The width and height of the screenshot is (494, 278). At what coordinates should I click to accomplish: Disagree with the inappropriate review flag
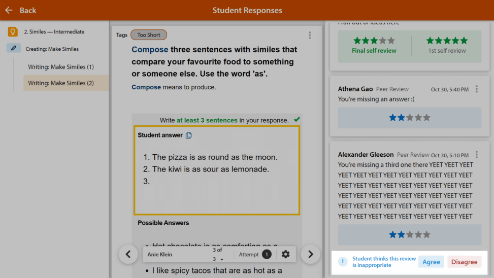[x=464, y=262]
